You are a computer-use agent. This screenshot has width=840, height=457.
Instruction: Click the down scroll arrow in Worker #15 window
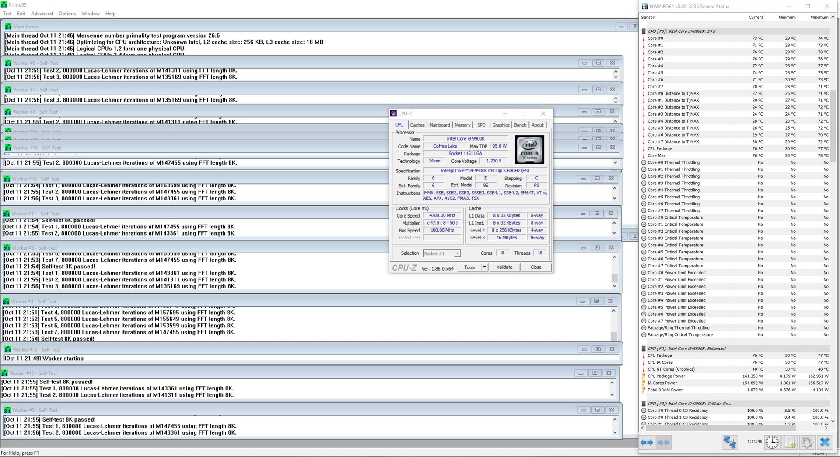(616, 163)
